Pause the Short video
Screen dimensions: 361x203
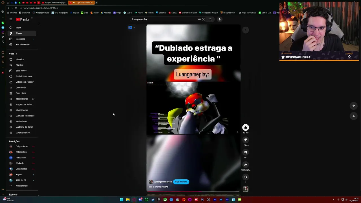tap(193, 108)
